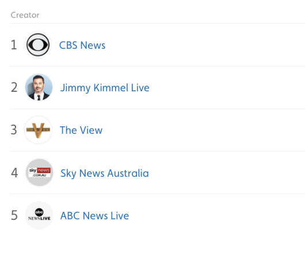Open the CBS News creator link
This screenshot has width=305, height=256.
click(x=82, y=45)
